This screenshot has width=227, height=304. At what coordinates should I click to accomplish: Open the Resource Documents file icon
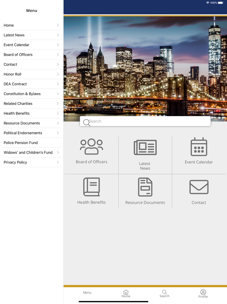145,187
